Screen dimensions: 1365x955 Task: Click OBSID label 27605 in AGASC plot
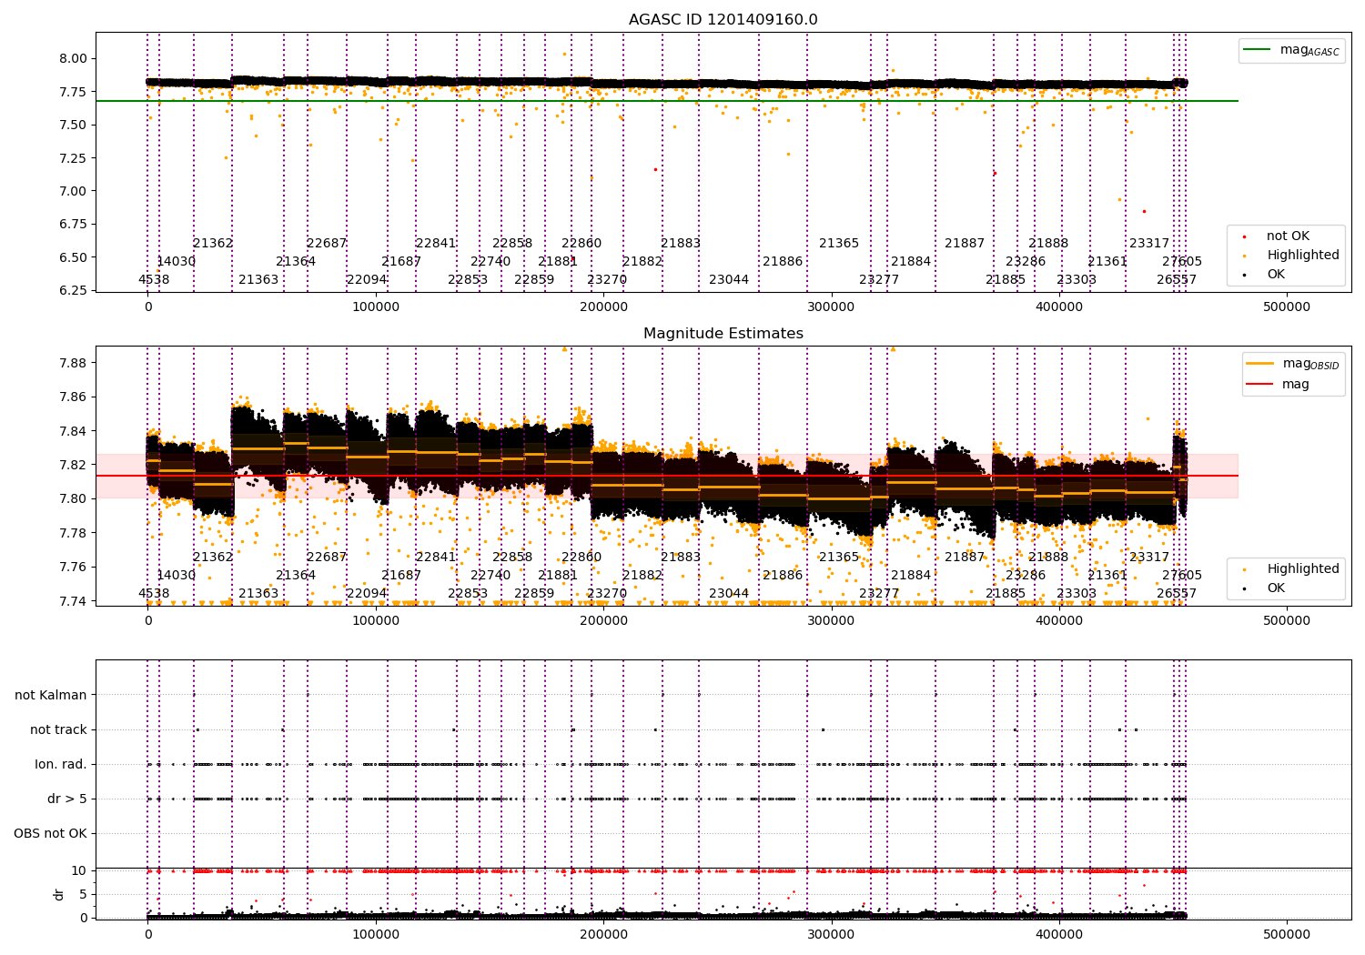[x=1182, y=261]
